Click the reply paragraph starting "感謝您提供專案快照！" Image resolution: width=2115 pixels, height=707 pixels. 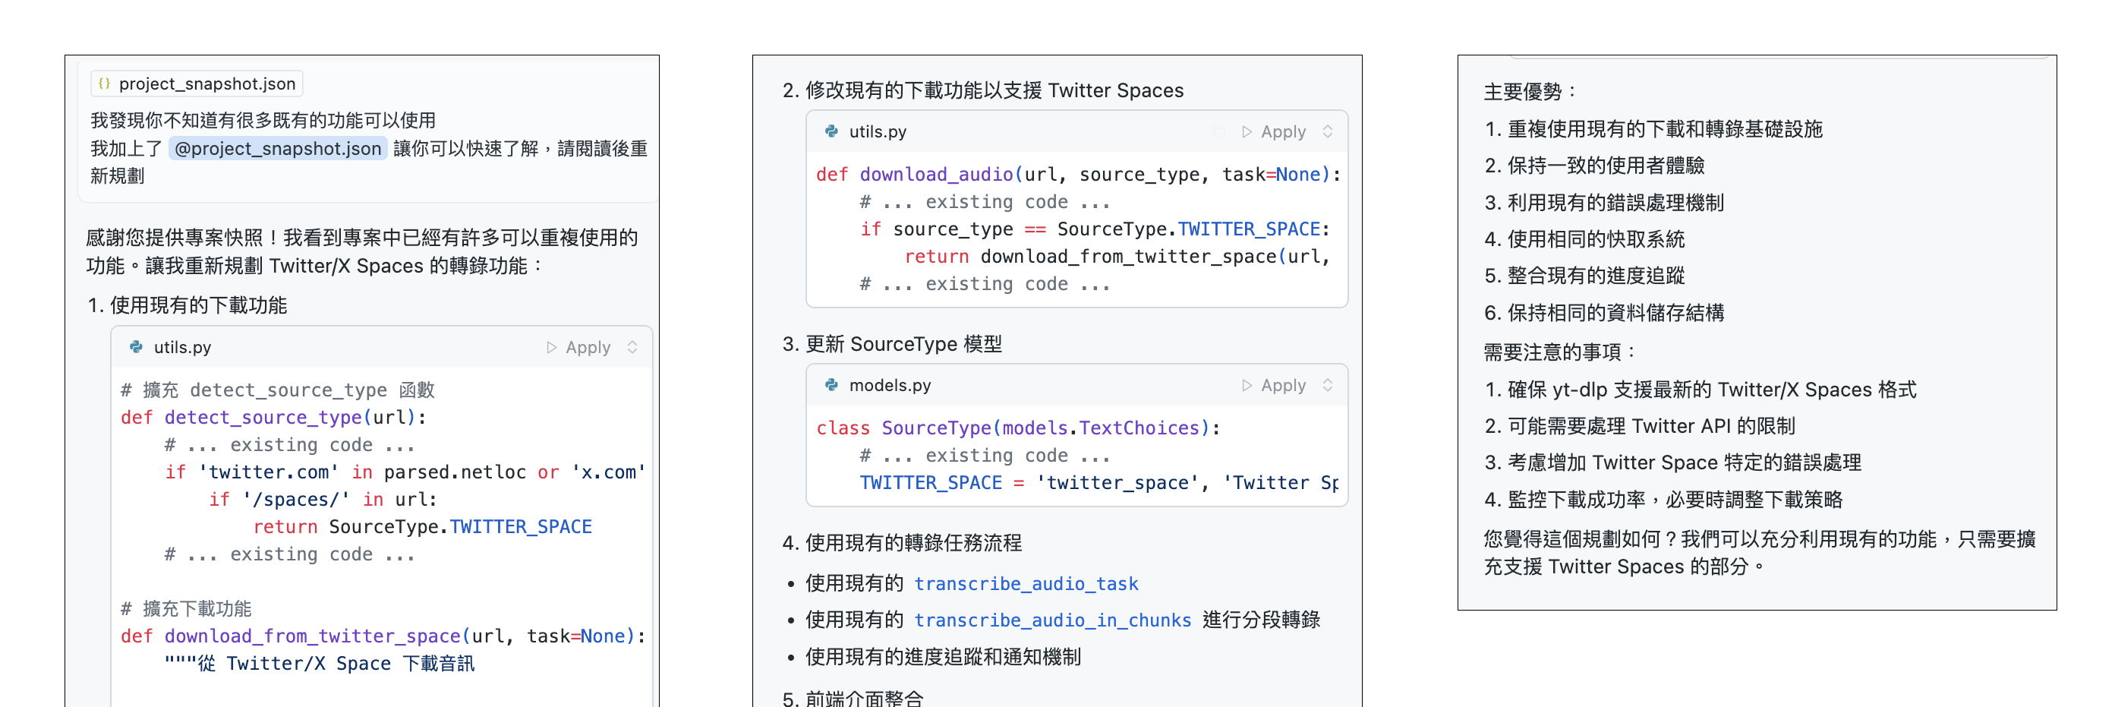pyautogui.click(x=362, y=251)
